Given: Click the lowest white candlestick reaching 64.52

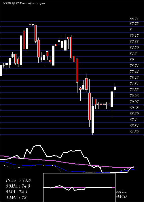Looking at the screenshot, I should tap(93, 120).
